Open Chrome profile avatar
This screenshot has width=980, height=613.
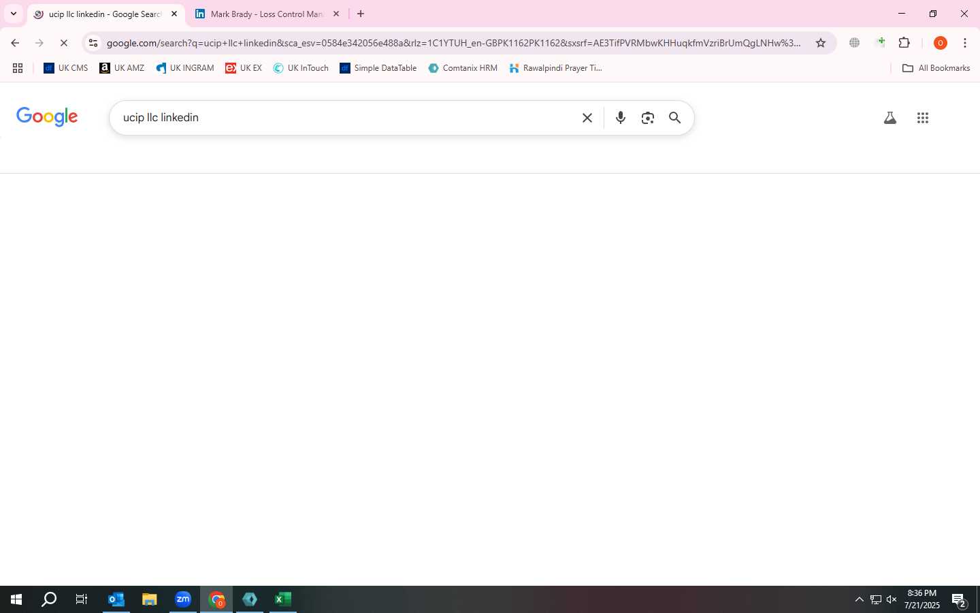pos(941,43)
